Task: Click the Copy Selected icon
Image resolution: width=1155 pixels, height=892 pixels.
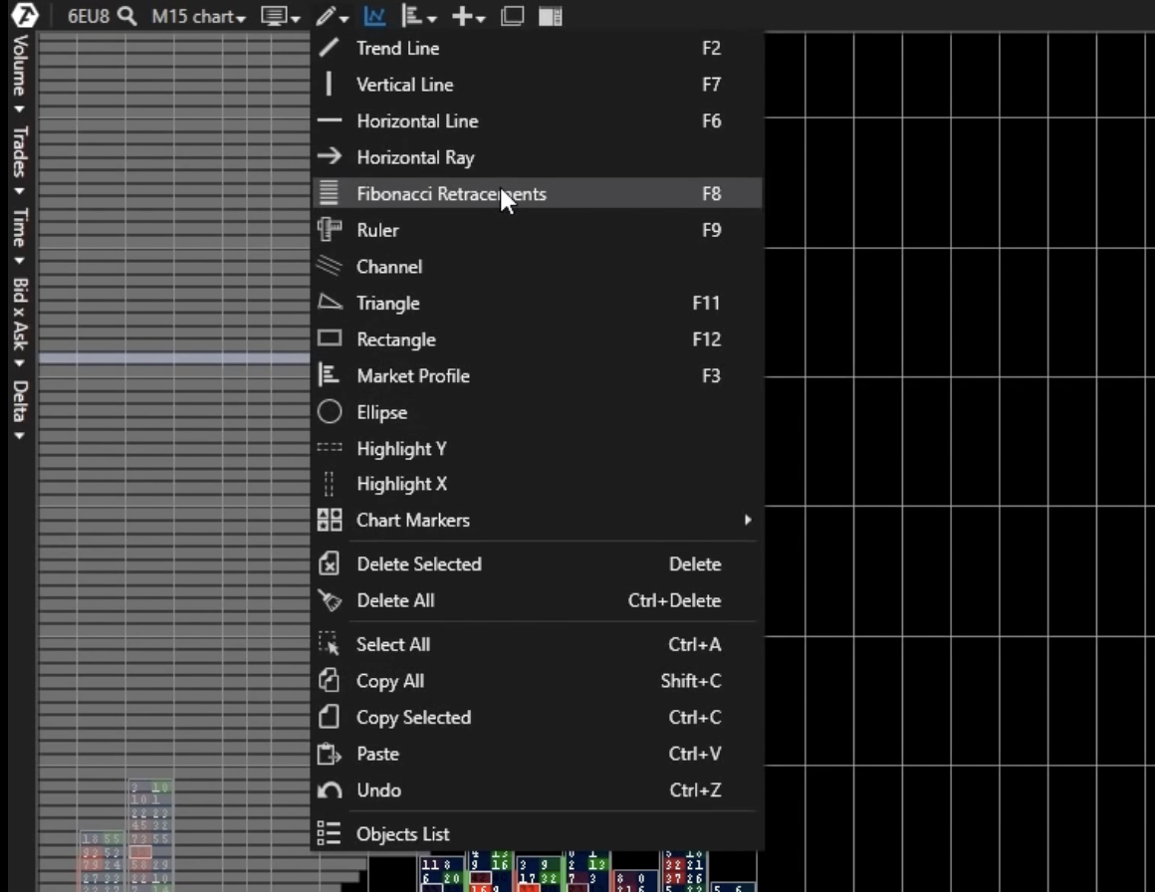Action: point(329,716)
